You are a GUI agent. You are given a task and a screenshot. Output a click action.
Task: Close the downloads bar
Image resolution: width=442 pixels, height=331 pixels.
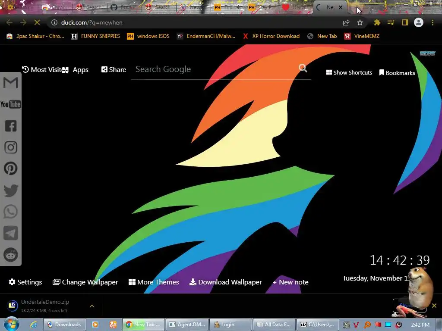pyautogui.click(x=434, y=306)
